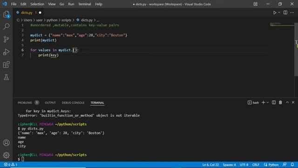Kill terminal with trash icon
The height and width of the screenshot is (168, 298).
point(280,103)
